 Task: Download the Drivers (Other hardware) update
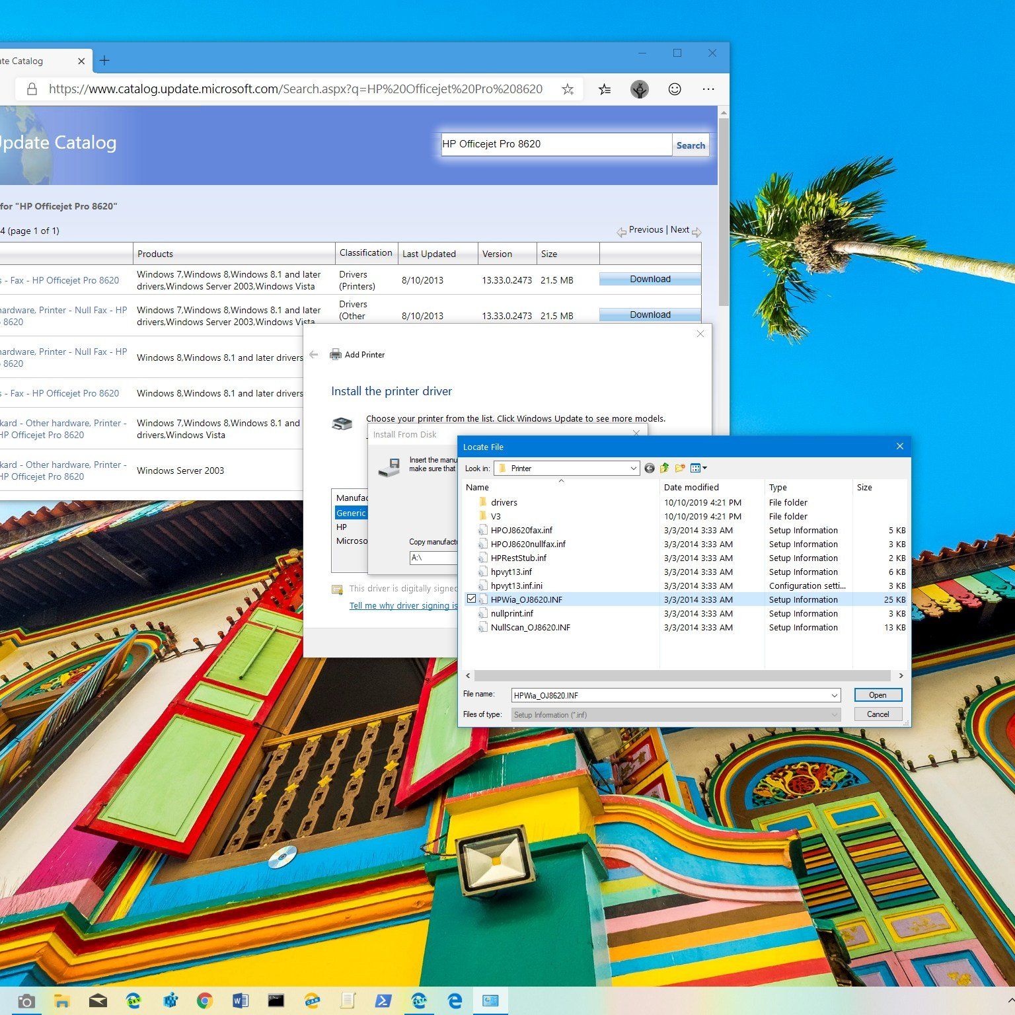(x=650, y=315)
